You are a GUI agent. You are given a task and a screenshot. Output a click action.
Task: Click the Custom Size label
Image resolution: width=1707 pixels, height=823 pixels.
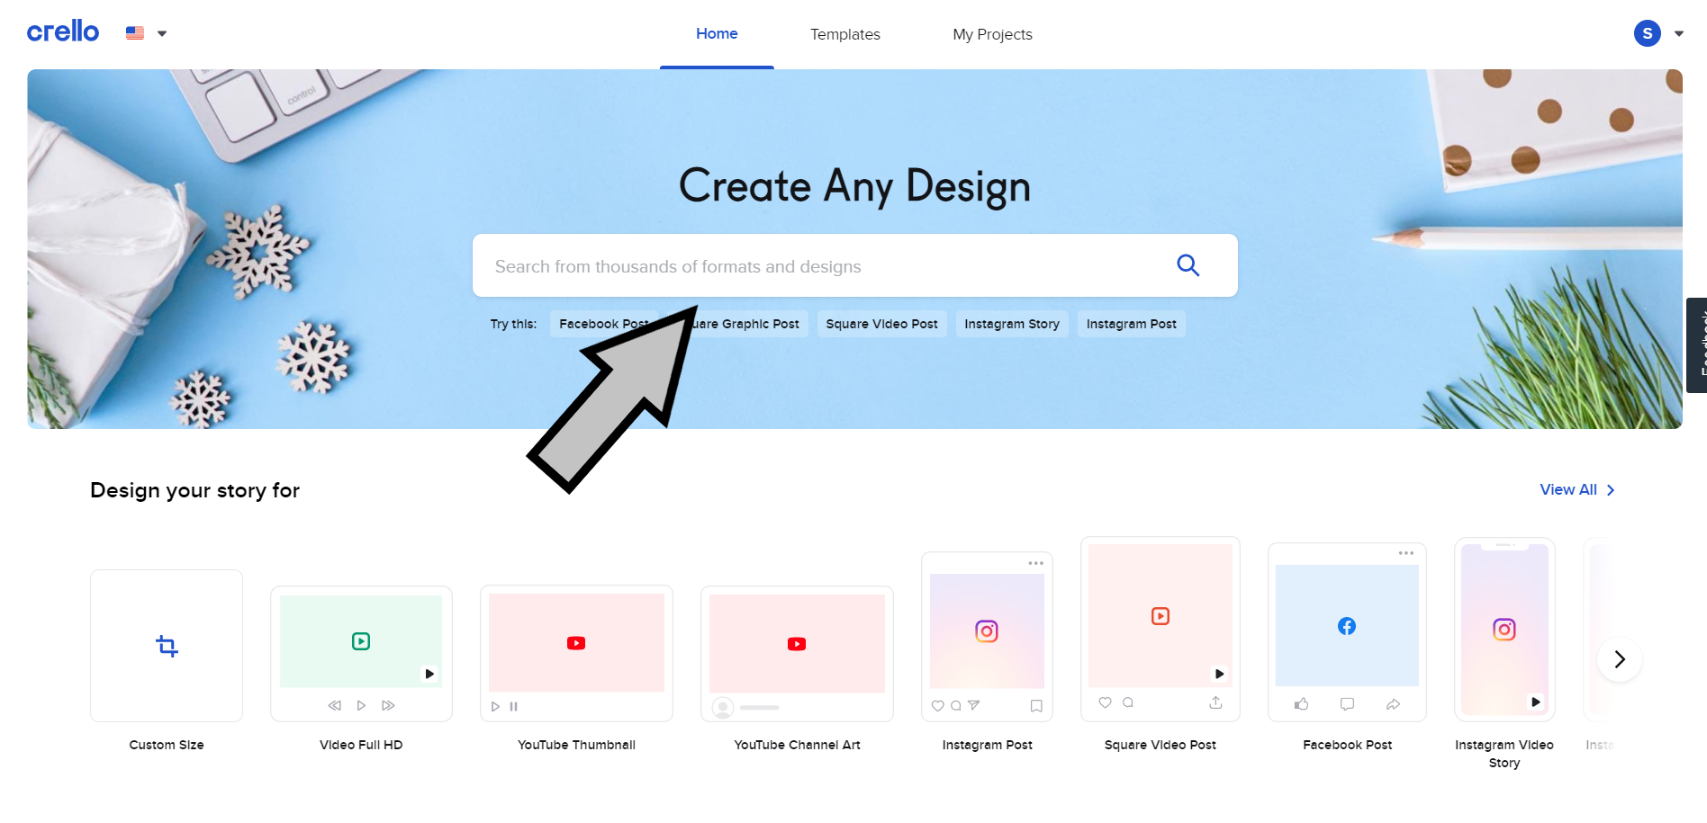167,745
